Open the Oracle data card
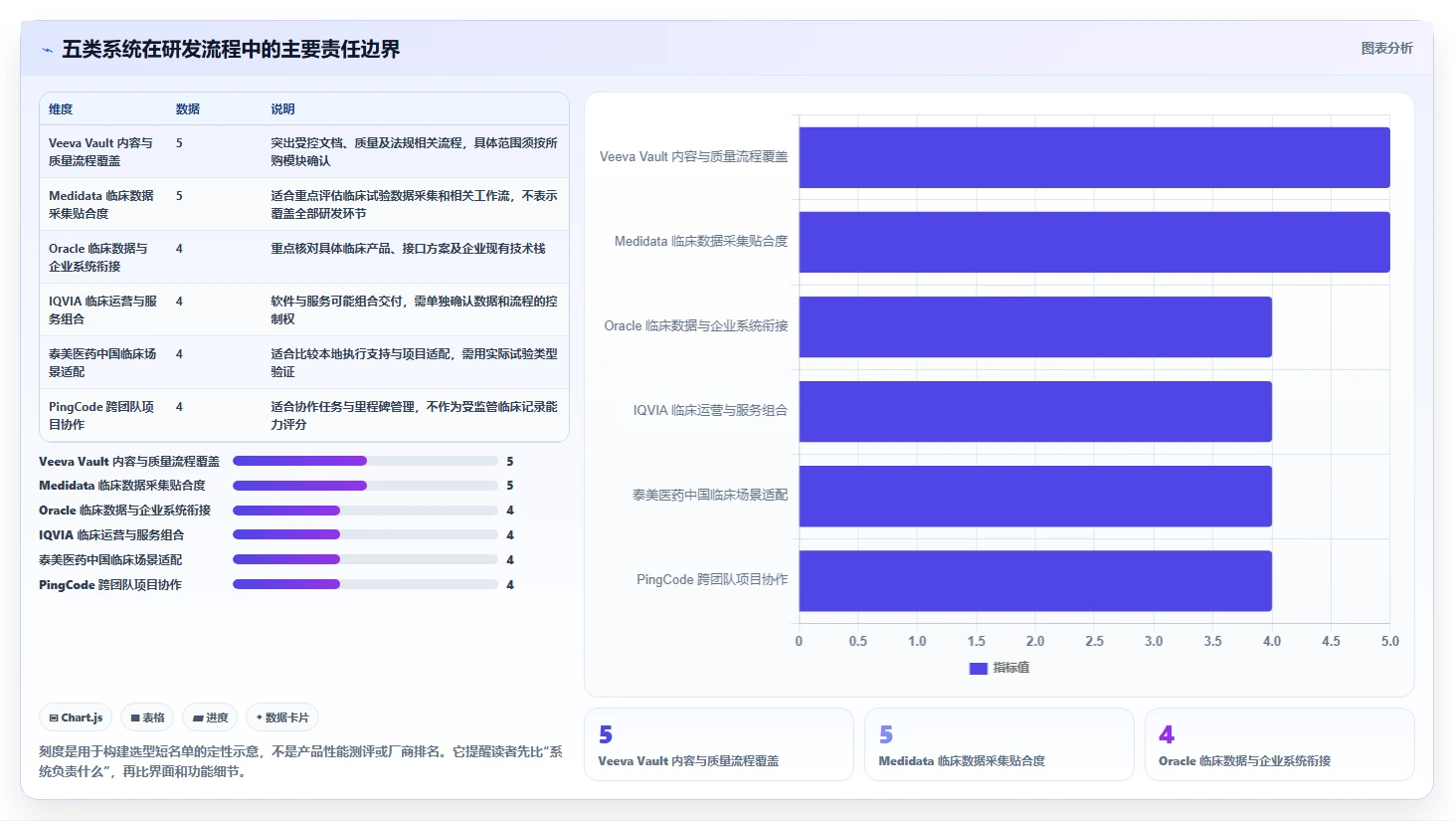The height and width of the screenshot is (821, 1454). coord(1280,744)
